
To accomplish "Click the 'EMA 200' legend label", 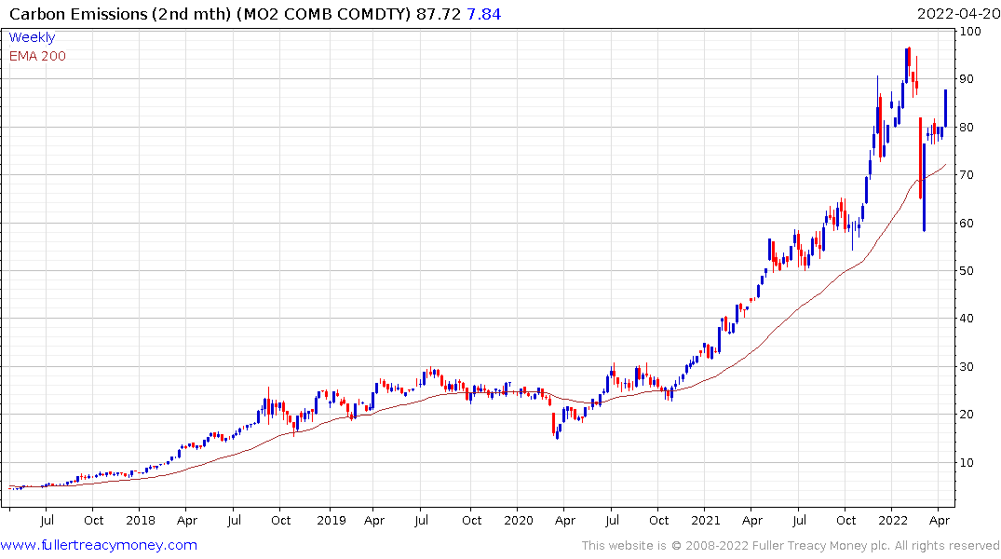I will point(37,56).
